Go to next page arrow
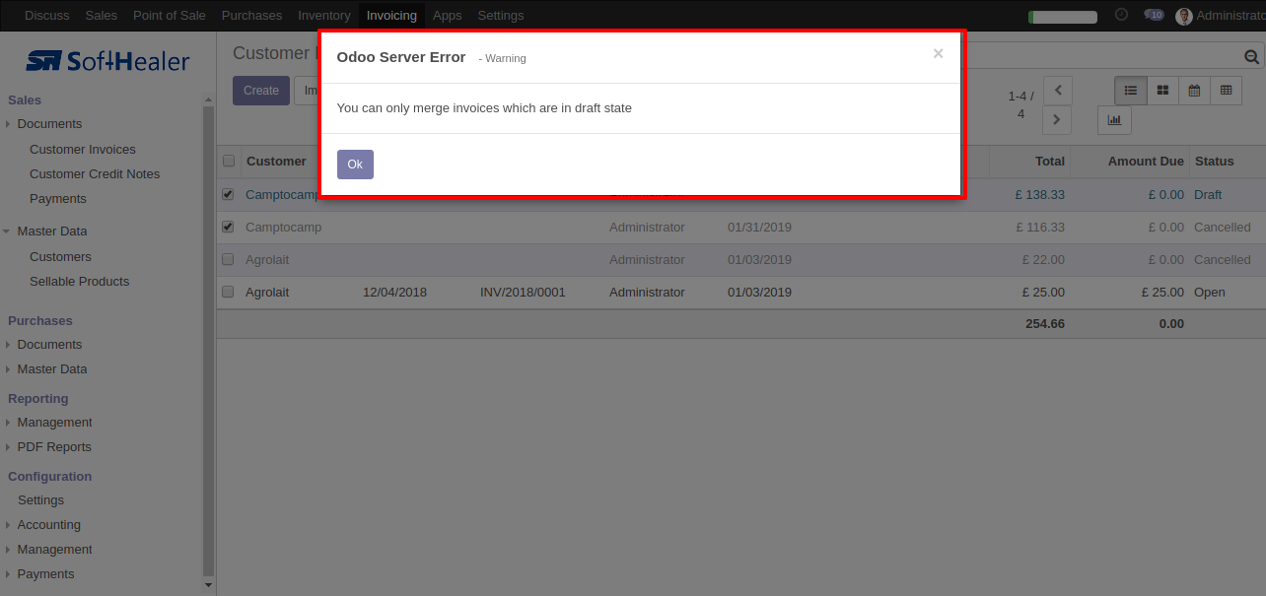The image size is (1266, 596). [1058, 120]
